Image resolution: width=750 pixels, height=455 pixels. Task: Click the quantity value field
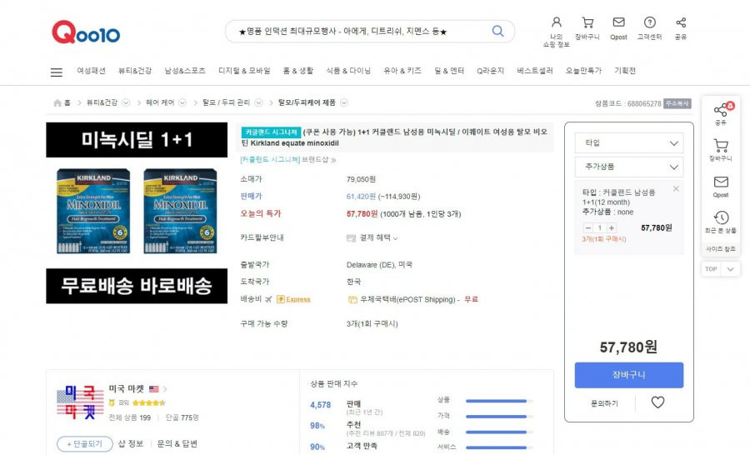coord(600,227)
